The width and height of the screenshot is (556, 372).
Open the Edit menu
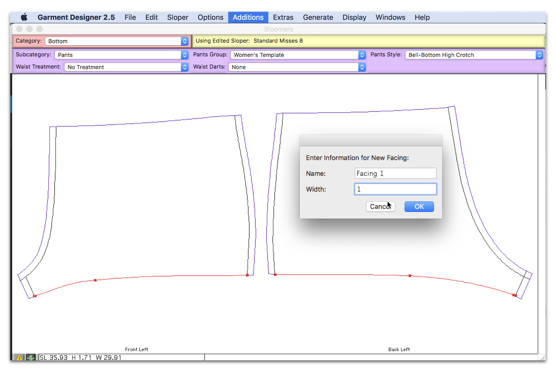click(x=151, y=17)
